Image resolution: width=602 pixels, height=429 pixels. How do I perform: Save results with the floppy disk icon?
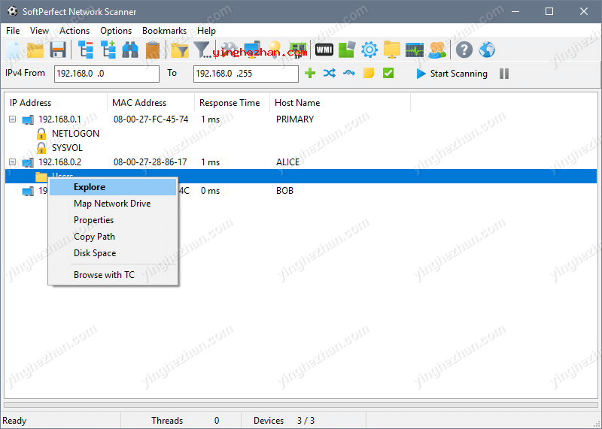click(x=58, y=50)
